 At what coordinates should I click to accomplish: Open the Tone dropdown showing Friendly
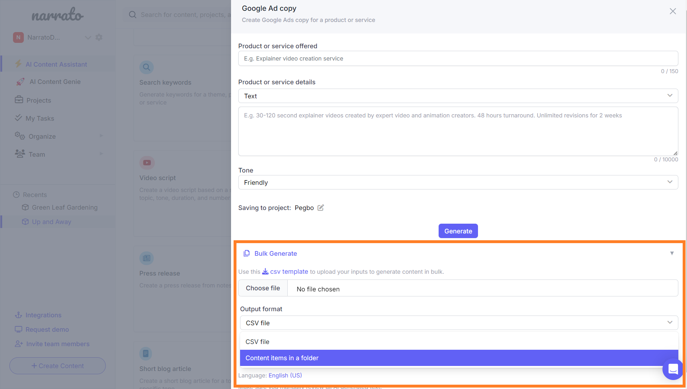[458, 182]
